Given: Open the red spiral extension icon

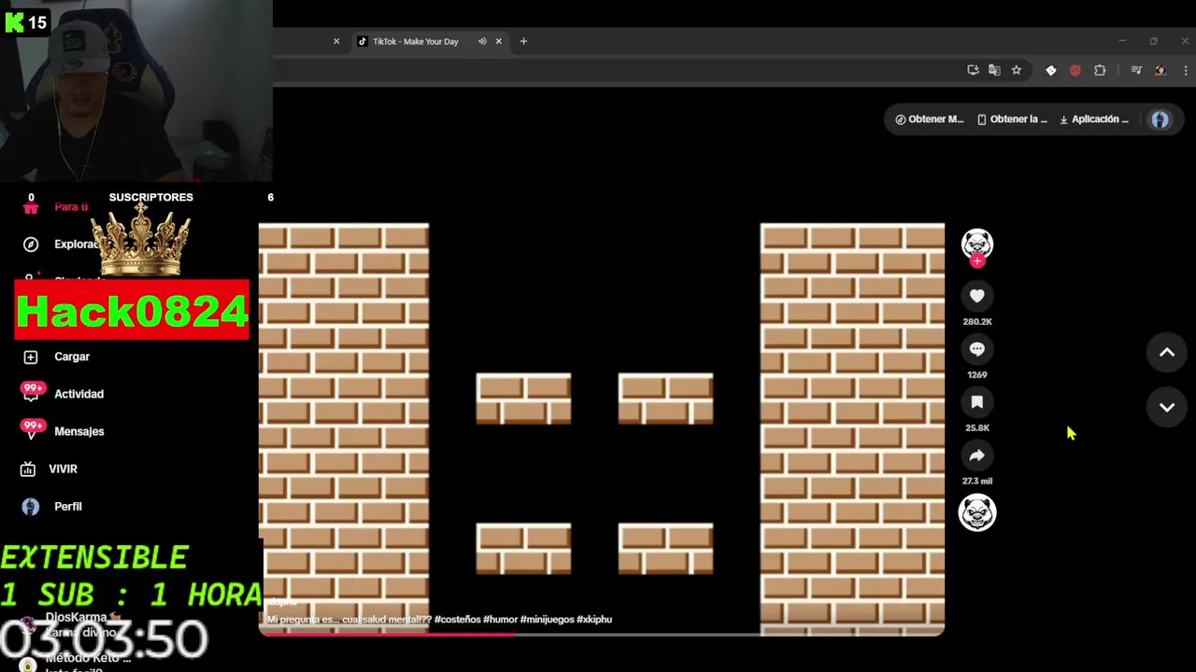Looking at the screenshot, I should coord(1075,70).
